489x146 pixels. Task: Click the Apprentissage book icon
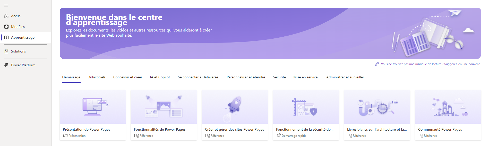6,37
